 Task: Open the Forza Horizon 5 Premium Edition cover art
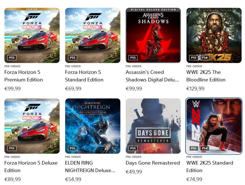coord(32,35)
